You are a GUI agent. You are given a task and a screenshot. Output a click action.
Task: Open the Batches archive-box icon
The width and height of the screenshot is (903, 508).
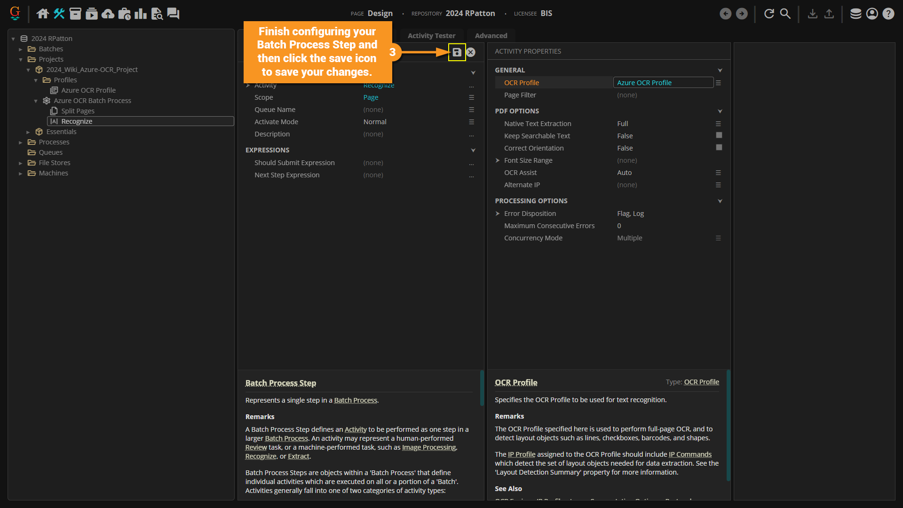point(75,14)
